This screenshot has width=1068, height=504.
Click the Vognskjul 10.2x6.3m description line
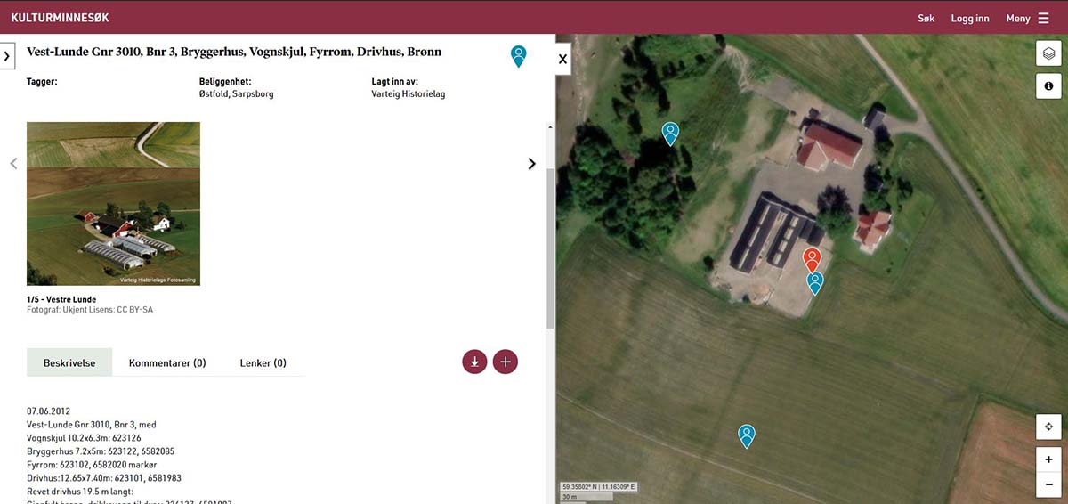(85, 438)
